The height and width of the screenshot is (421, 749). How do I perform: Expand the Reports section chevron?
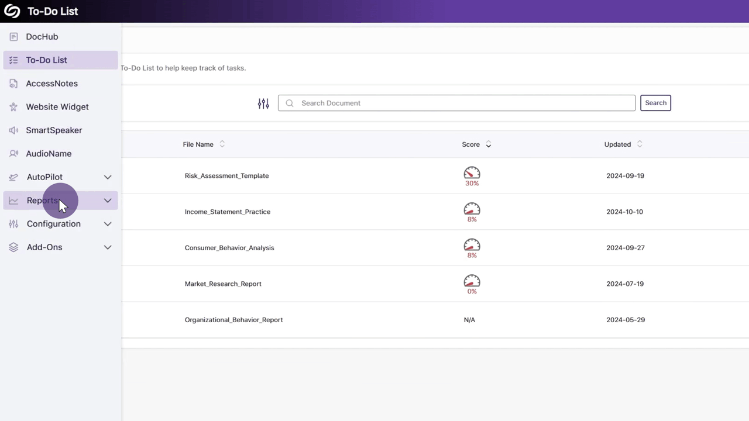pos(108,201)
